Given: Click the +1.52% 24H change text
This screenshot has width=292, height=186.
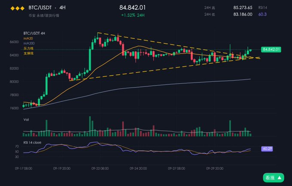Looking at the screenshot, I should point(133,15).
